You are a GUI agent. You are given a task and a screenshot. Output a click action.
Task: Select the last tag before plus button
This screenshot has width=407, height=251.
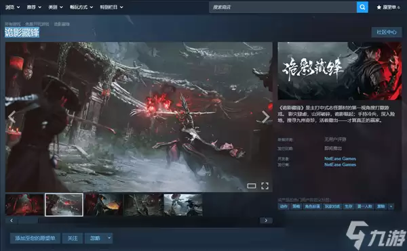[381, 206]
